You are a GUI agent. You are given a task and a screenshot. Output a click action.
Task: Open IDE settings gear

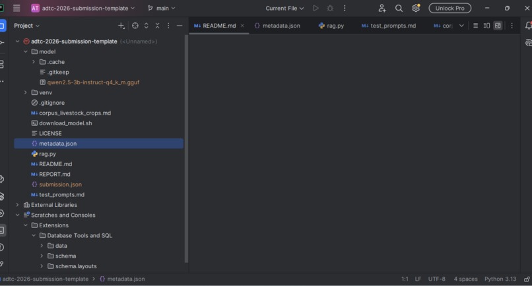416,8
